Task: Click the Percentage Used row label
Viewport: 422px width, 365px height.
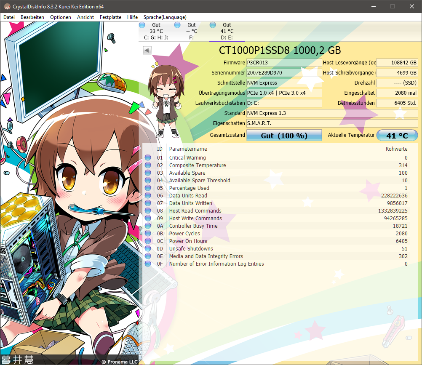Action: tap(189, 188)
